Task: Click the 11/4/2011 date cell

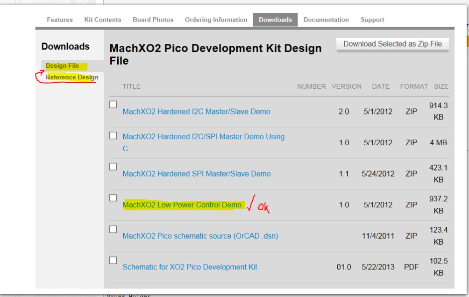Action: (378, 236)
